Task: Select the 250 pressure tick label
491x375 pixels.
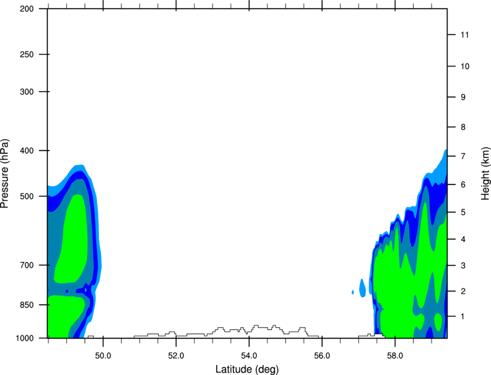Action: click(27, 54)
